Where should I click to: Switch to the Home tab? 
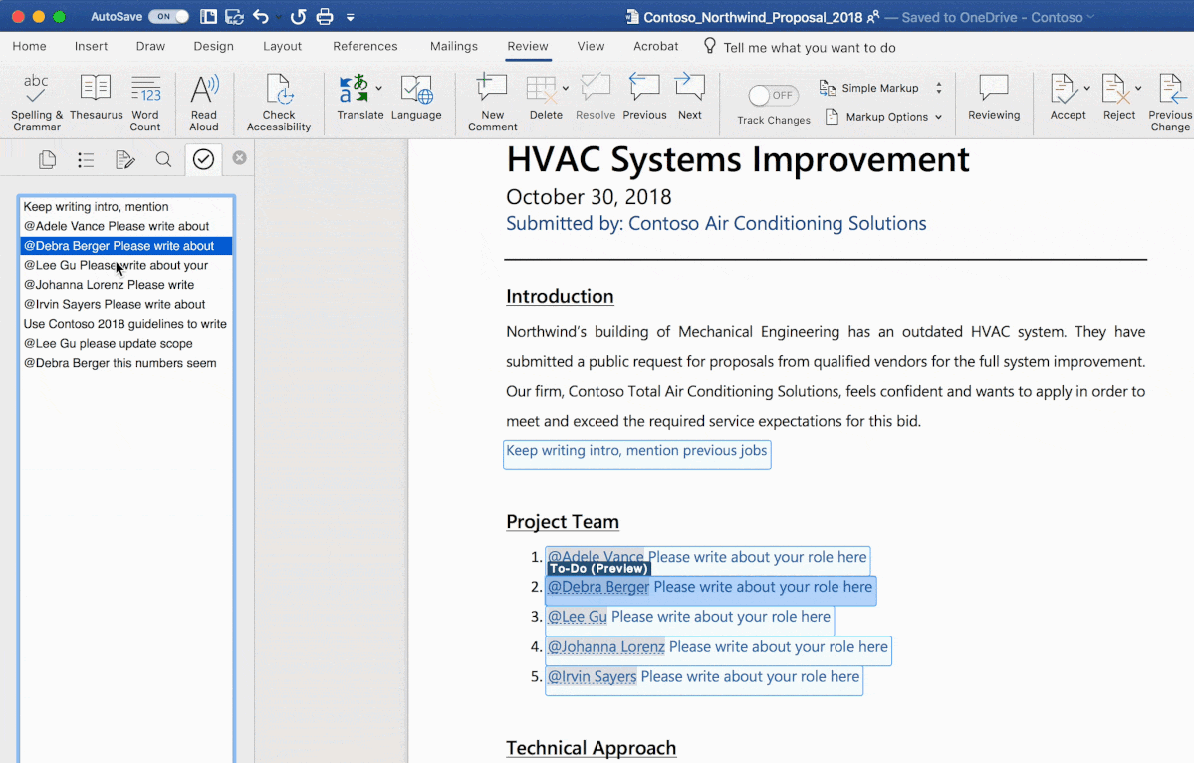29,46
